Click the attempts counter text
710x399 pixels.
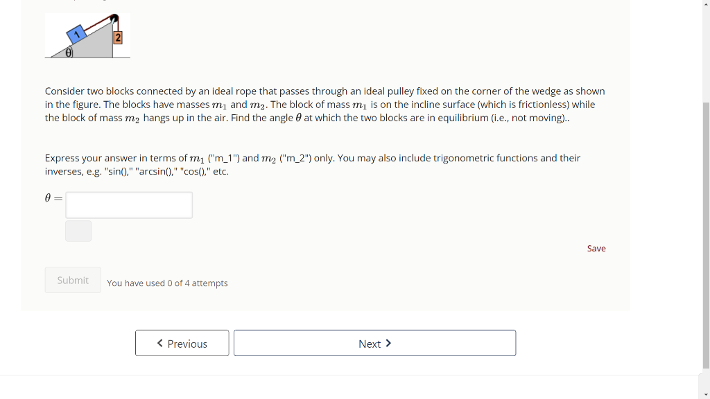(x=167, y=283)
